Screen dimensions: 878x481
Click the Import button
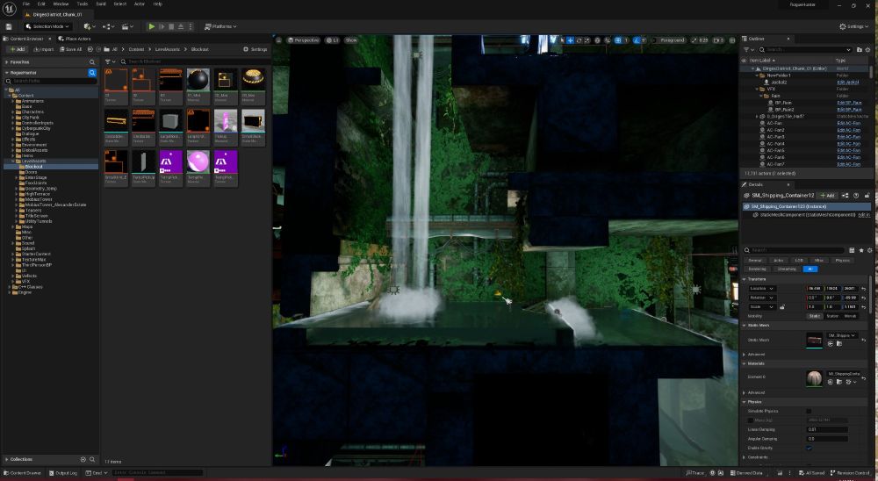coord(44,49)
